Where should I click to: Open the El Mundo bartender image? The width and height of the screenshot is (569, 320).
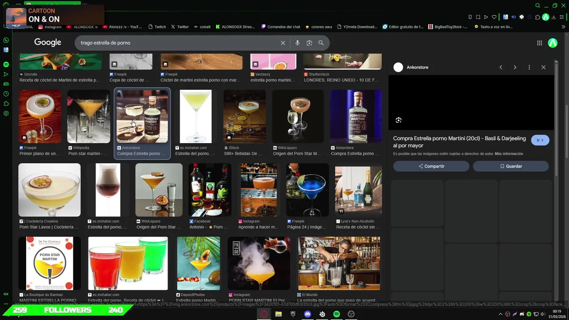coord(339,263)
